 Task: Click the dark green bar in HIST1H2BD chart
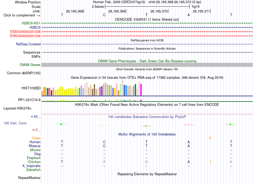coord(135,90)
